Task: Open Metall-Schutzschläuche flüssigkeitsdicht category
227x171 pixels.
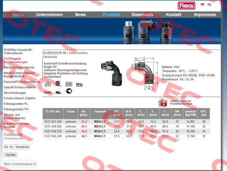Action: pyautogui.click(x=19, y=74)
